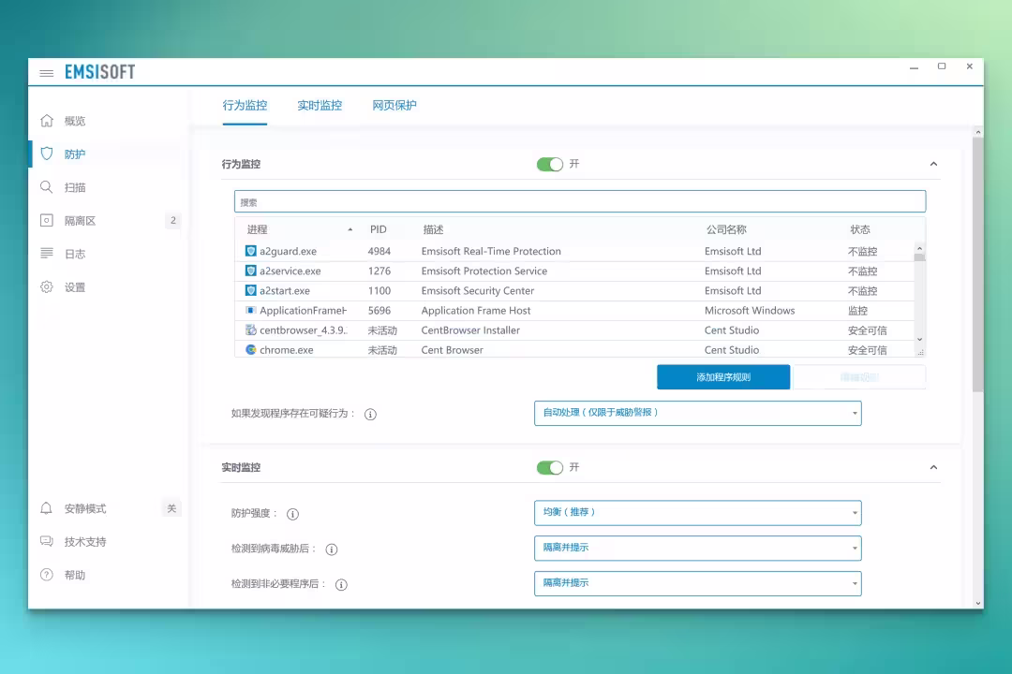Image resolution: width=1012 pixels, height=674 pixels.
Task: Click the process search input field
Action: (580, 201)
